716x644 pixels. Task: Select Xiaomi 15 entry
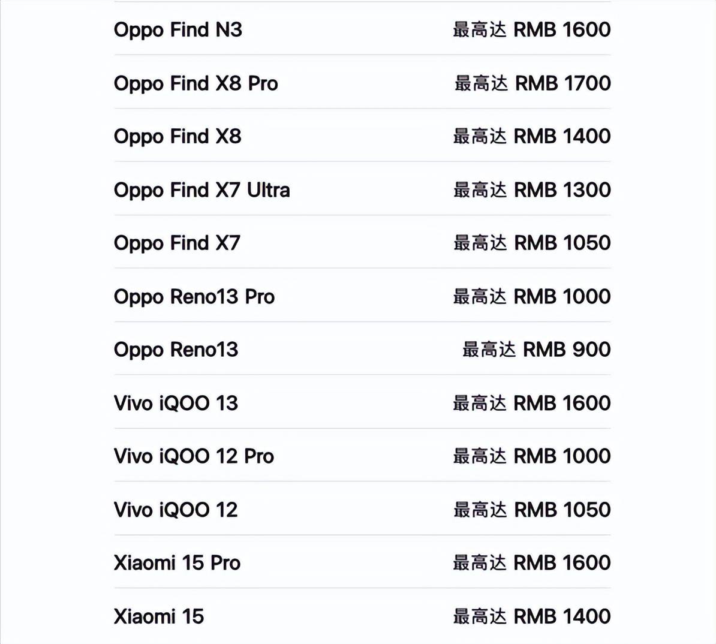(159, 616)
